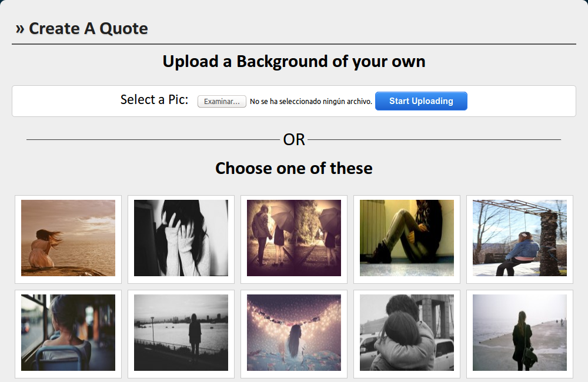The height and width of the screenshot is (382, 588).
Task: Choose the girl under fairy lights thumbnail
Action: pyautogui.click(x=294, y=333)
